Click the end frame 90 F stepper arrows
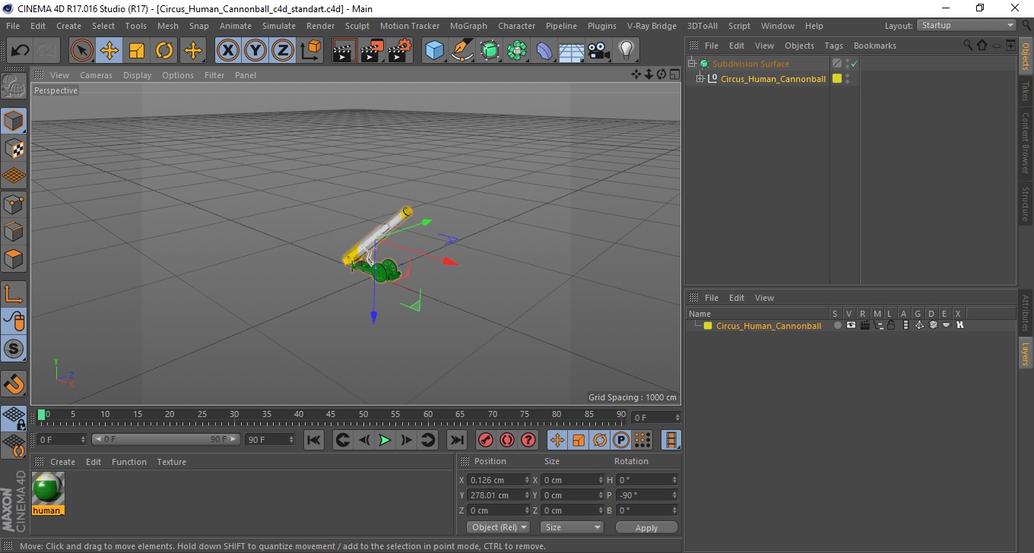 point(291,440)
